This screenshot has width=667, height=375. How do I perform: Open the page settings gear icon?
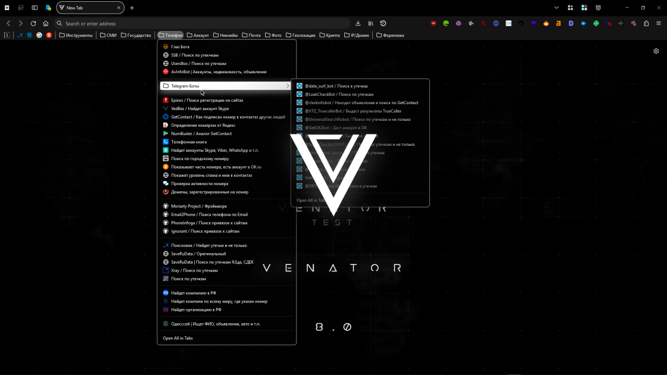tap(656, 51)
